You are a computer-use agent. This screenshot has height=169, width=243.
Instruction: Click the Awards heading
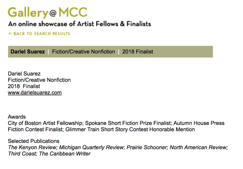pos(17,117)
